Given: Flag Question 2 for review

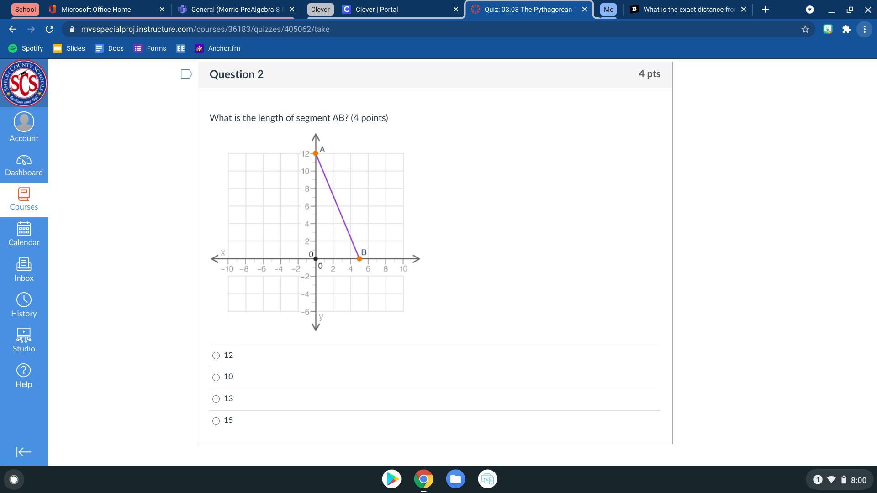Looking at the screenshot, I should point(186,74).
